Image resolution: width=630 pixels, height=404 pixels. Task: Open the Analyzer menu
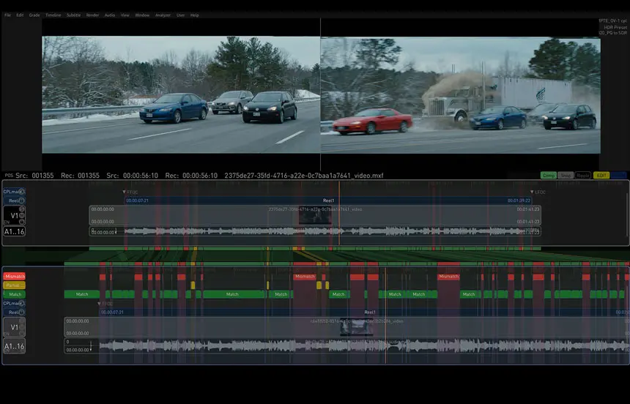pyautogui.click(x=163, y=15)
